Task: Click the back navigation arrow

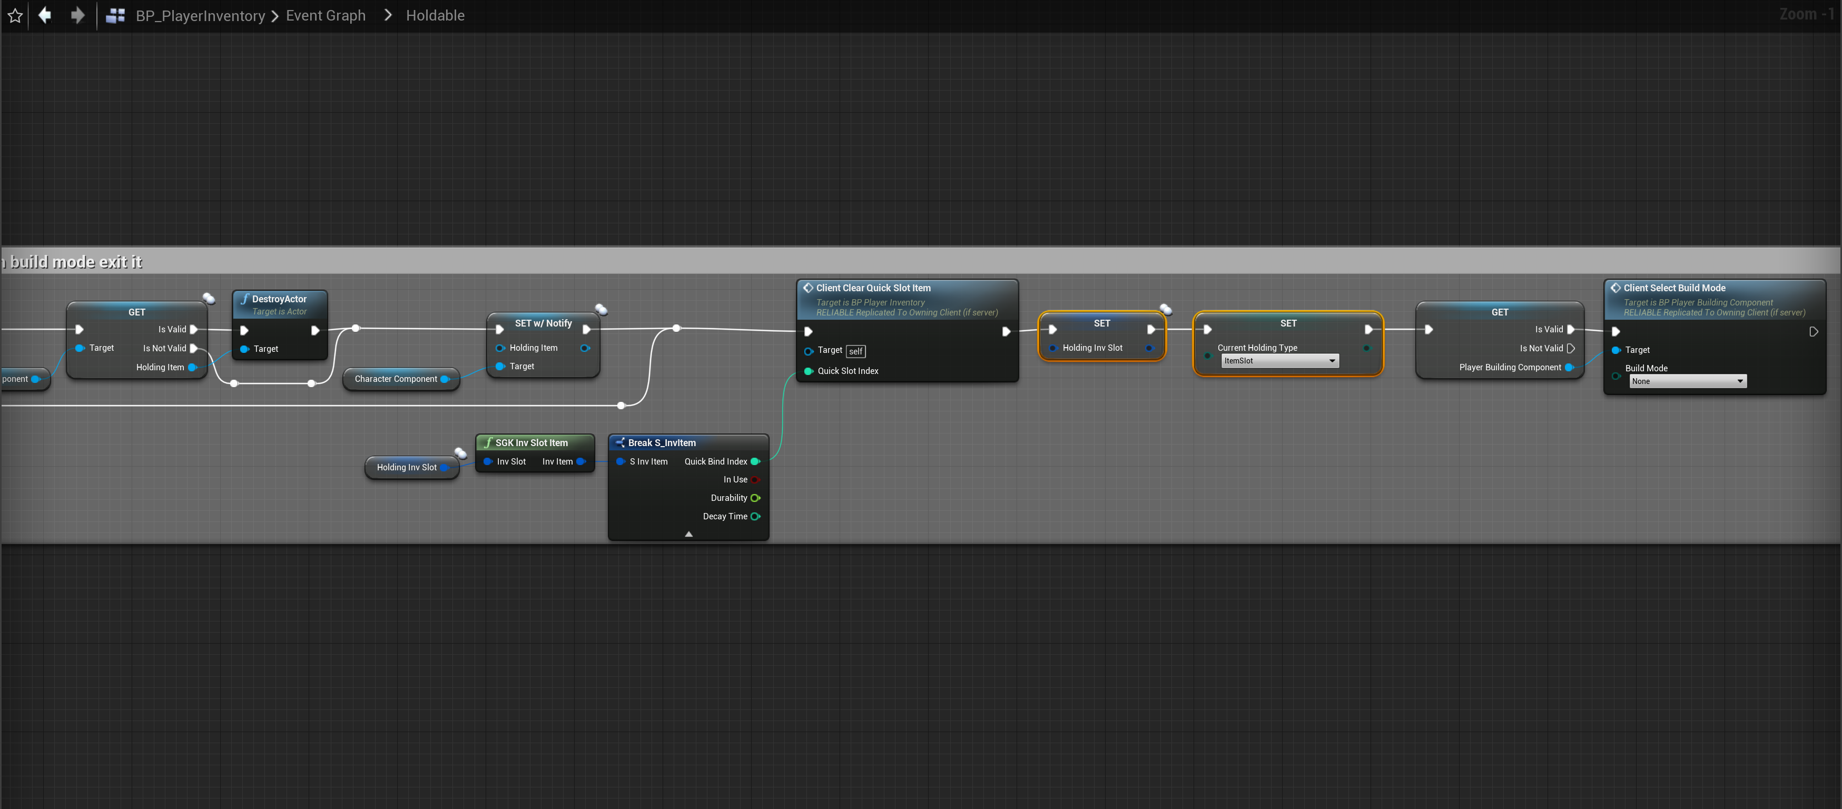Action: click(x=45, y=15)
